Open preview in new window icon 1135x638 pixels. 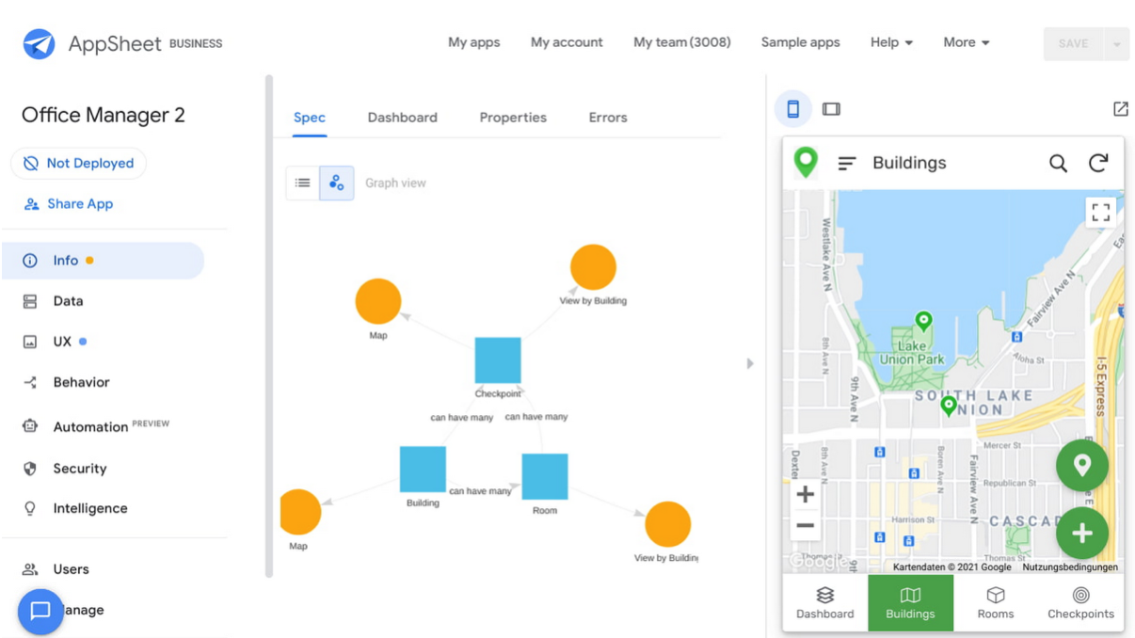pyautogui.click(x=1120, y=109)
